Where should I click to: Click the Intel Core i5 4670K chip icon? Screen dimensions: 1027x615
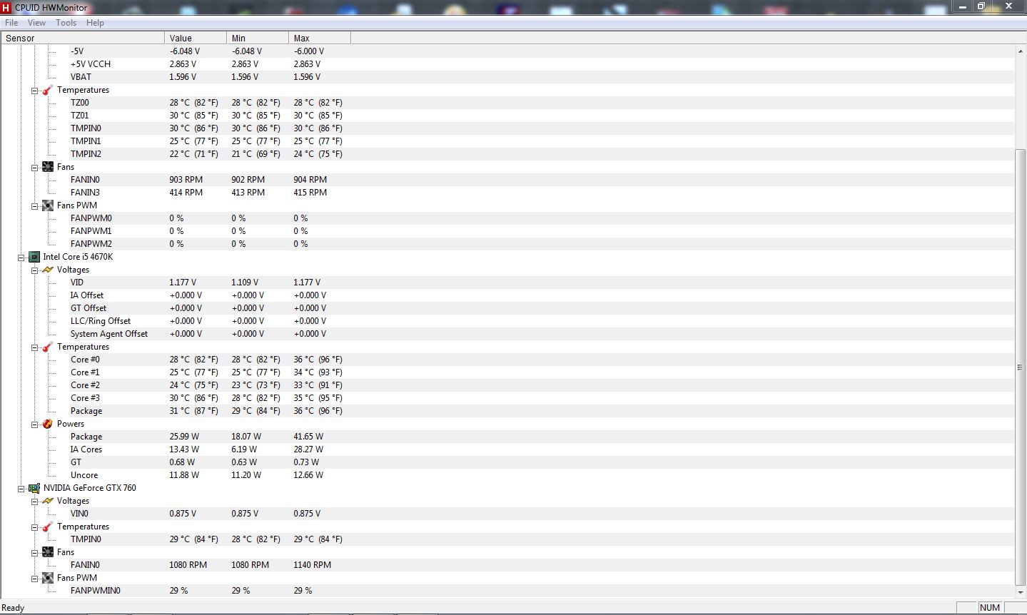34,257
